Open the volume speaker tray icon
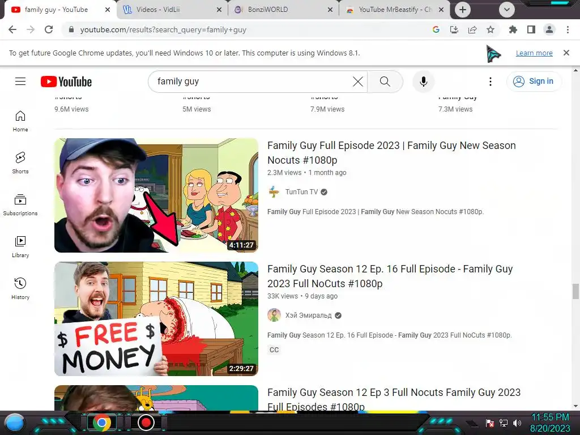Screen dimensions: 580x435 pos(517,423)
